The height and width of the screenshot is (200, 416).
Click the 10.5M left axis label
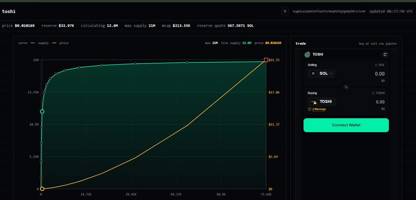(x=34, y=124)
